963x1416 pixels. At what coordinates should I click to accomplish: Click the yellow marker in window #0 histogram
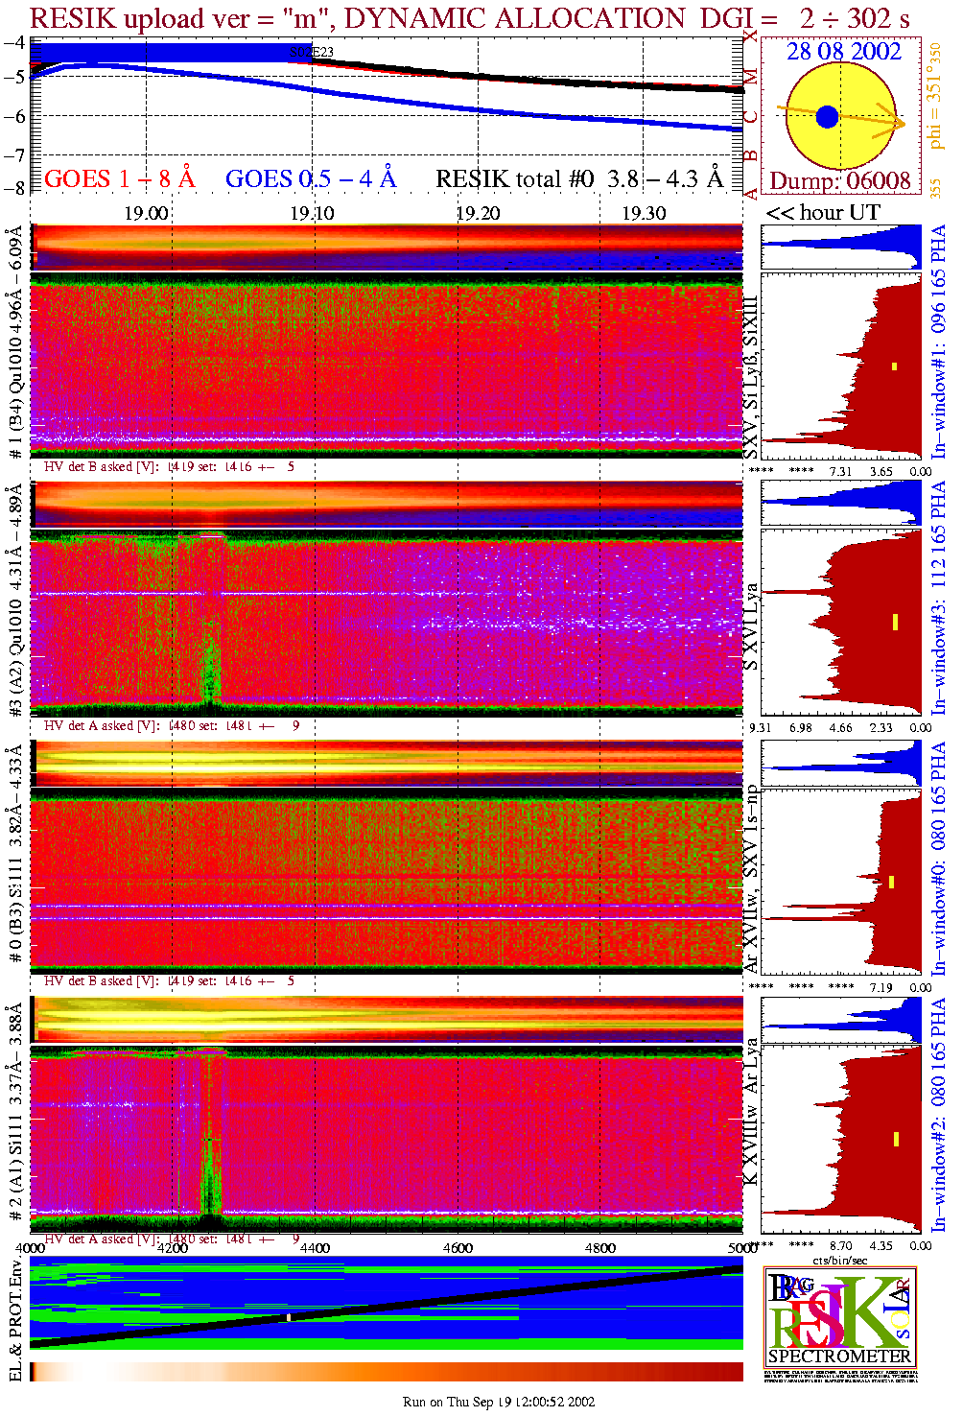click(x=892, y=882)
